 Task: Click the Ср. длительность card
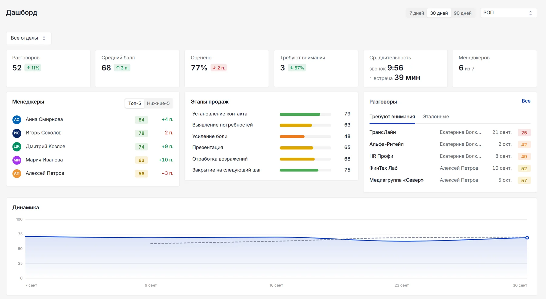click(405, 69)
